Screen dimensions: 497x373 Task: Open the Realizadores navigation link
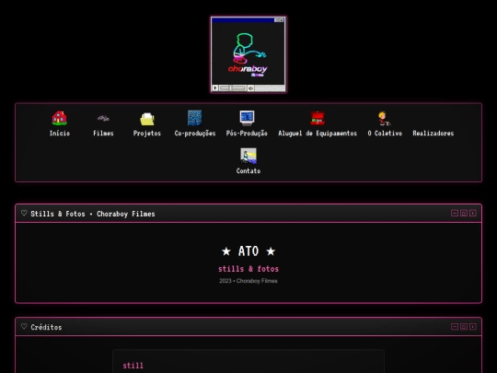coord(433,134)
